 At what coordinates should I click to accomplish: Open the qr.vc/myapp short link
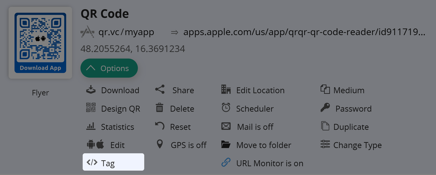coord(126,32)
